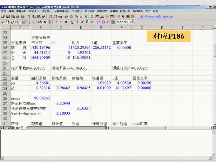Open the 数据分析 menu
This screenshot has height=162, width=216.
[x=21, y=11]
